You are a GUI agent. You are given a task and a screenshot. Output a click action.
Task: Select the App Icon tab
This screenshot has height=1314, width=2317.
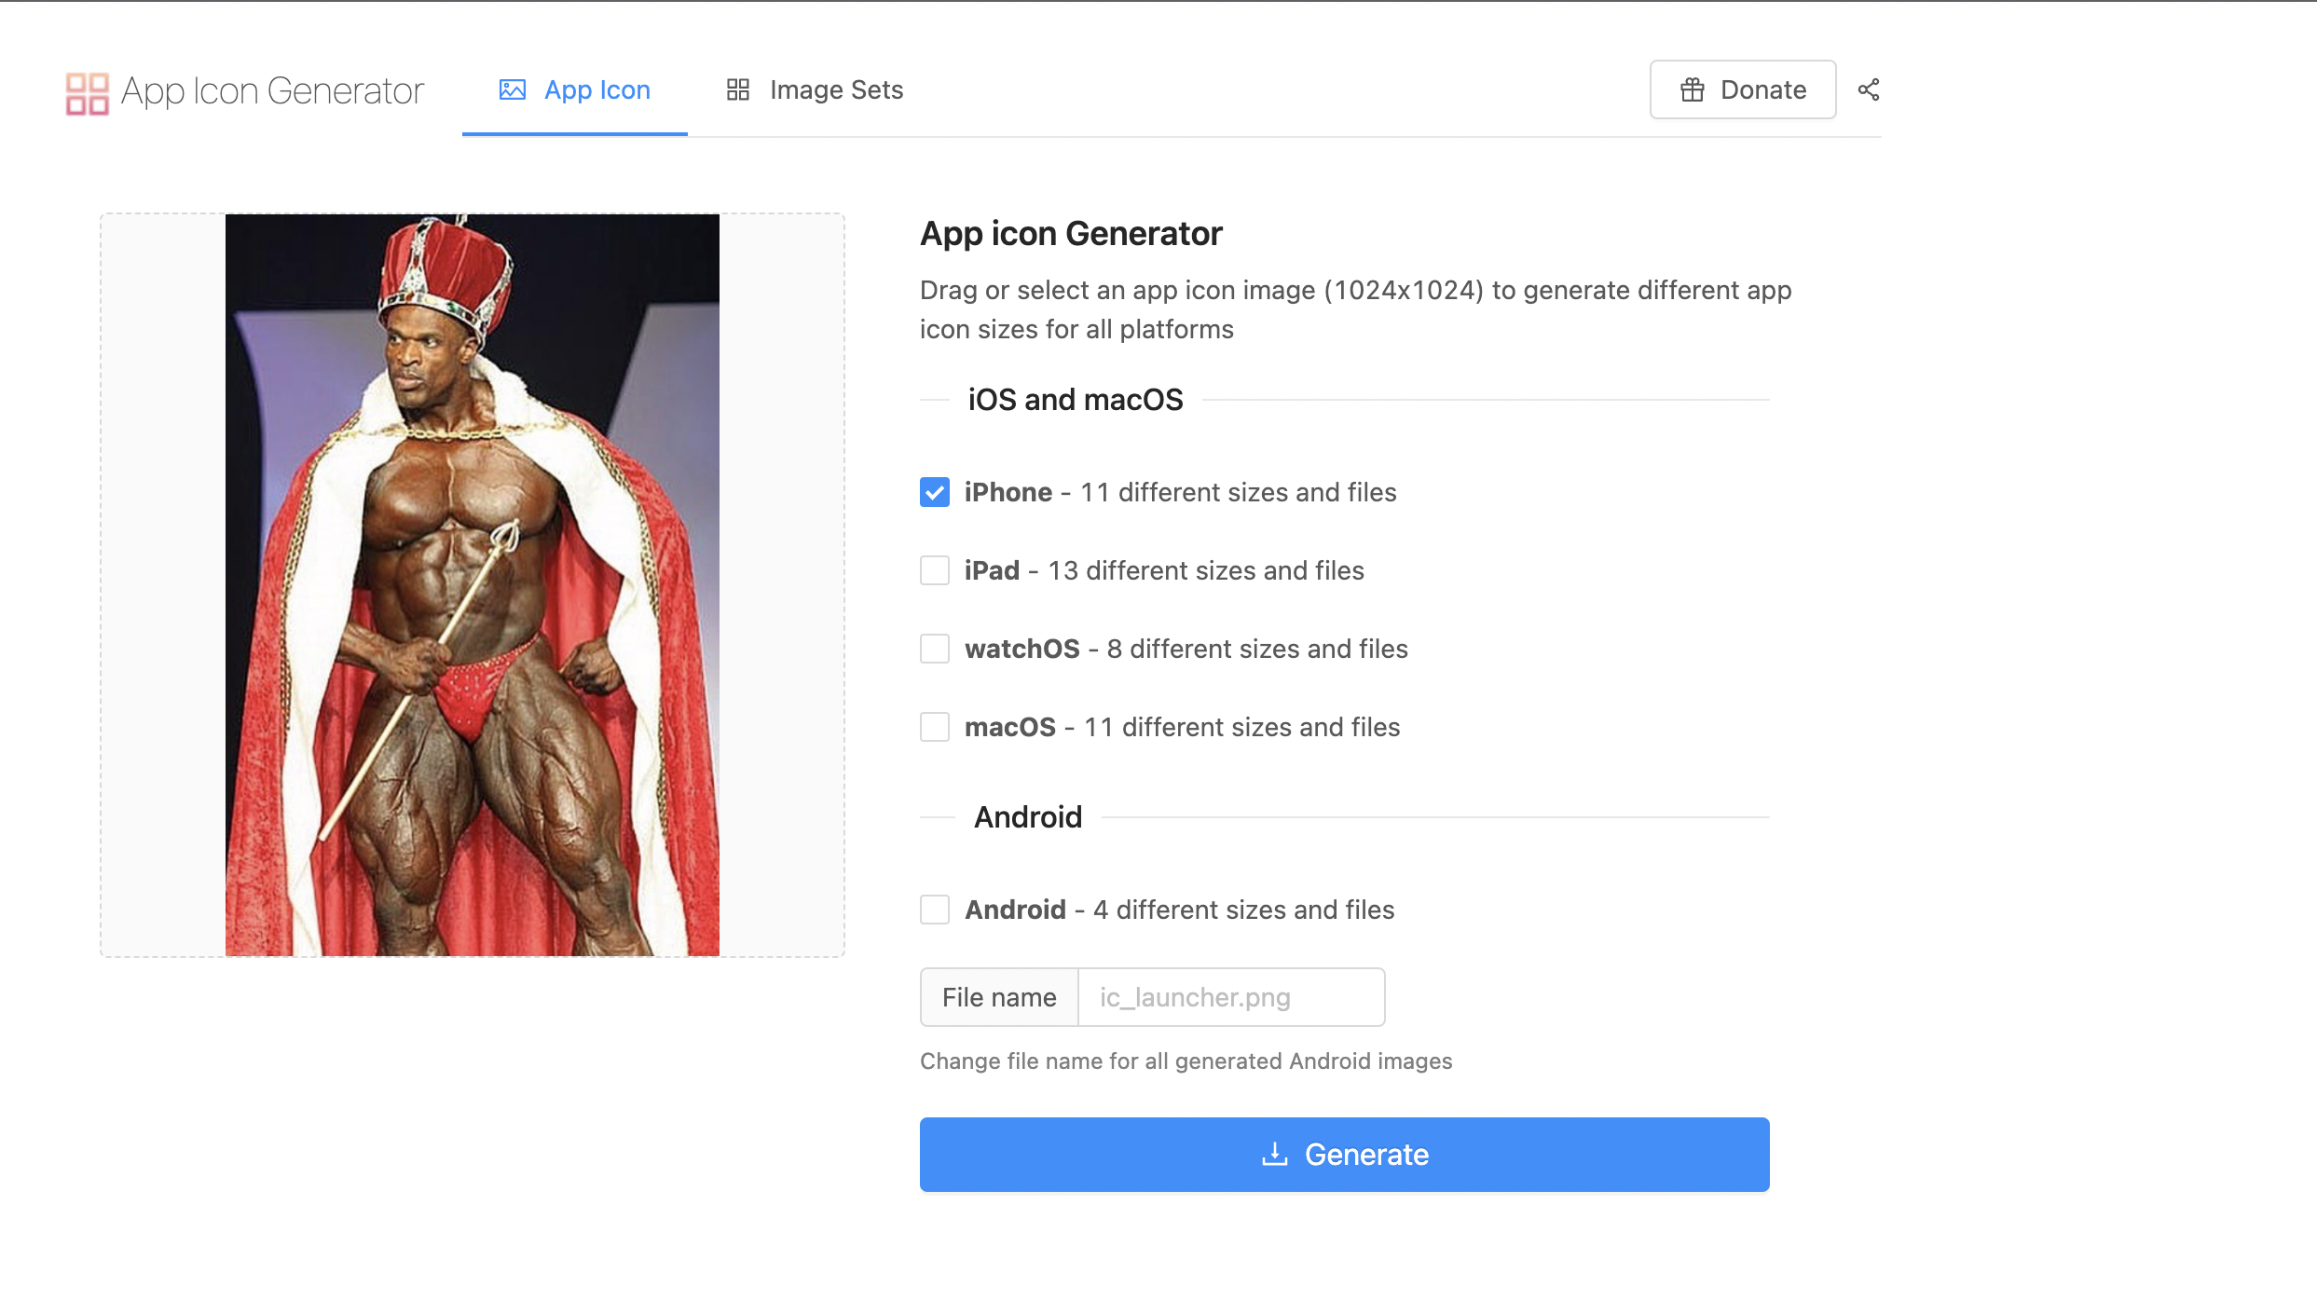click(575, 89)
